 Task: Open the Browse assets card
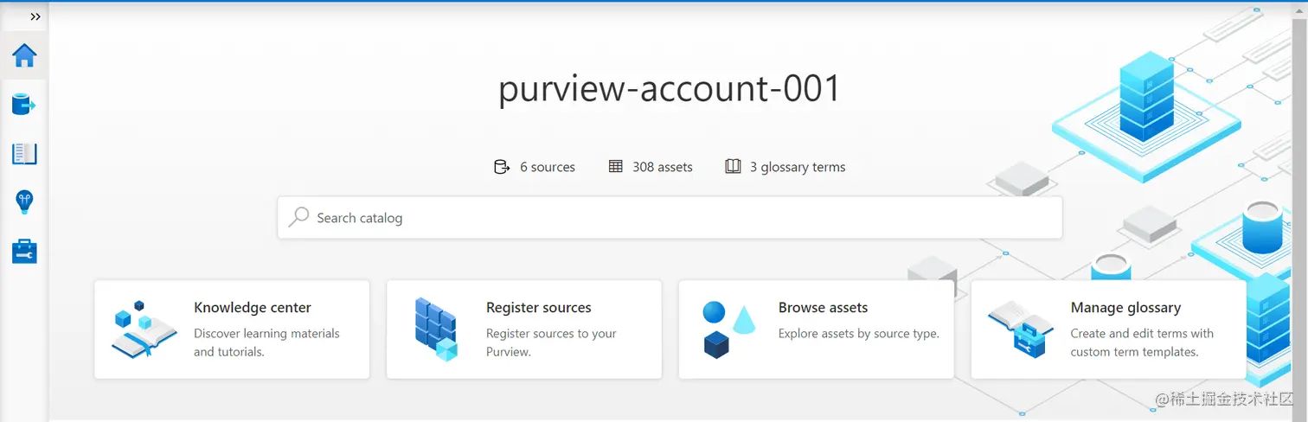(x=817, y=329)
